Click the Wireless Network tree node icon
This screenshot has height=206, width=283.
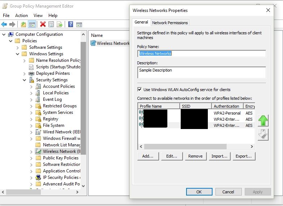pyautogui.click(x=38, y=151)
